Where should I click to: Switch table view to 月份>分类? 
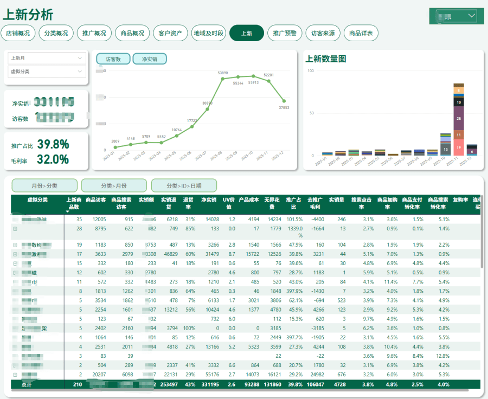click(44, 185)
